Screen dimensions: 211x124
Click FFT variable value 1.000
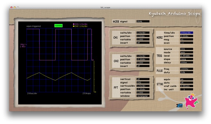click(143, 93)
